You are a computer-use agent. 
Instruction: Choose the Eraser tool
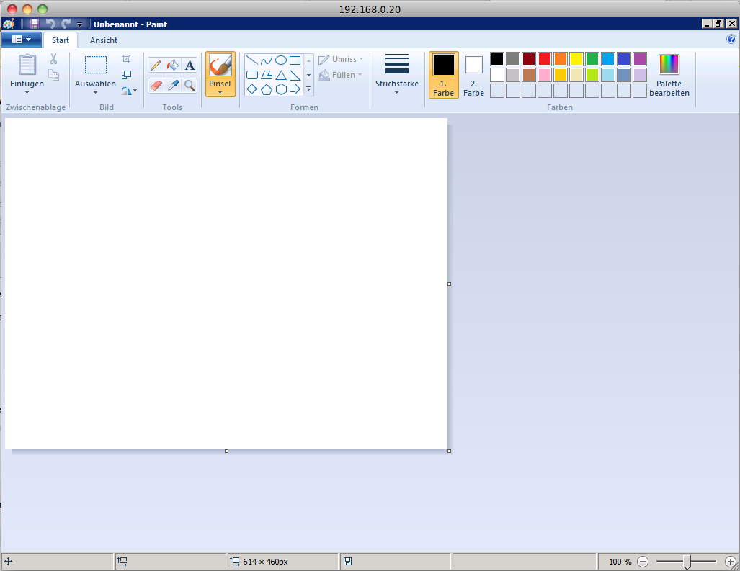[x=155, y=86]
